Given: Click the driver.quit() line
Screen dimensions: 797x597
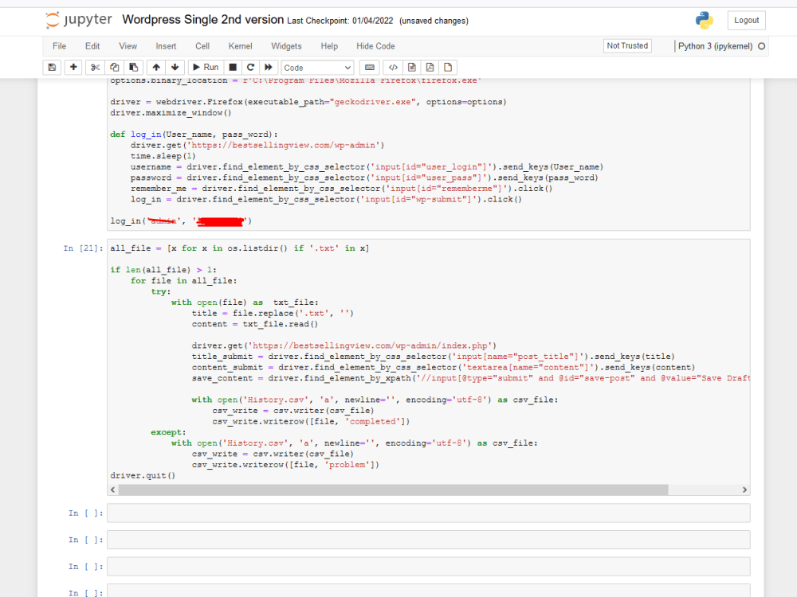Looking at the screenshot, I should point(143,476).
